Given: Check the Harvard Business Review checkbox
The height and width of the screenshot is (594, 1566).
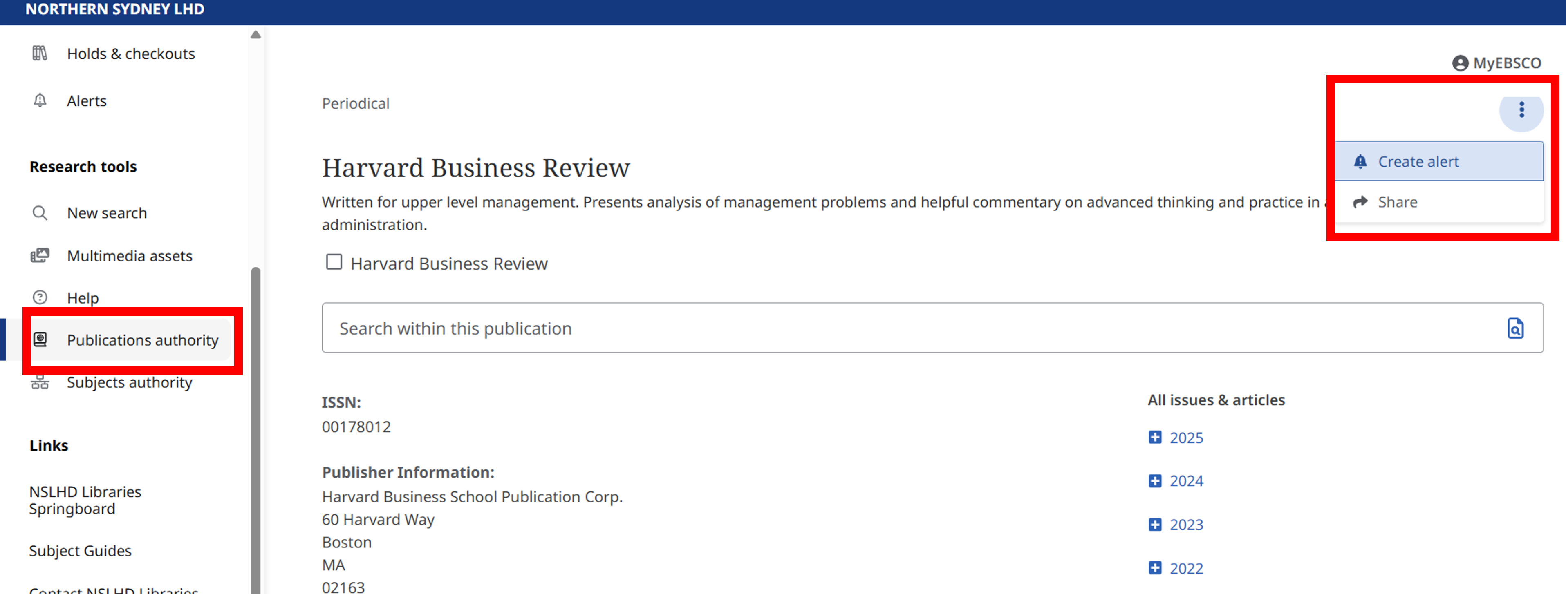Looking at the screenshot, I should pos(334,262).
